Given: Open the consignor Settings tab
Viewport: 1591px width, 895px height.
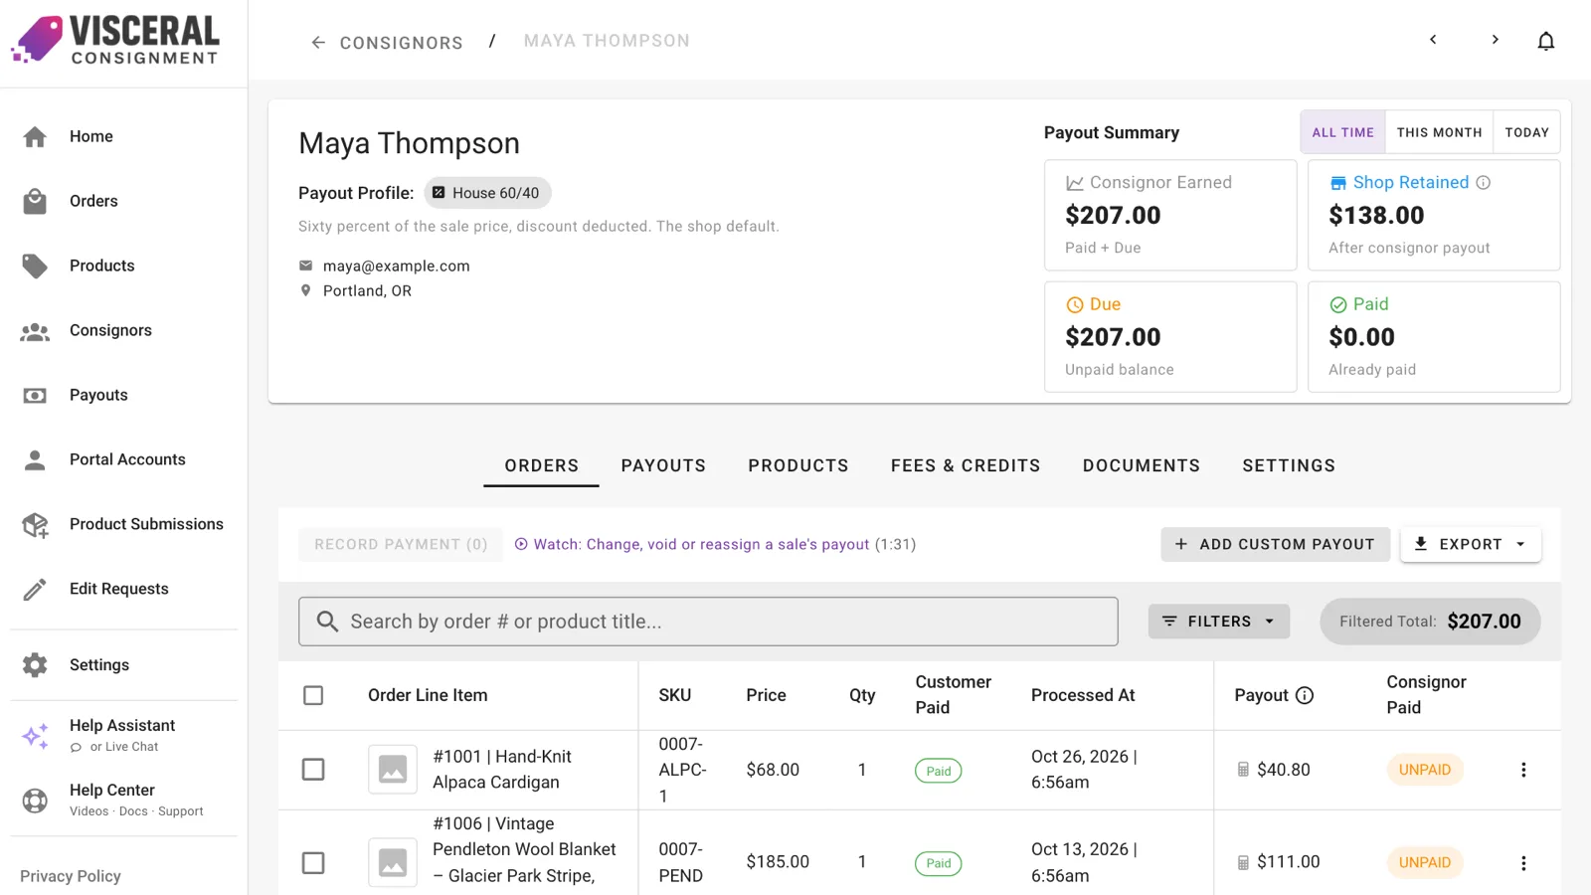Looking at the screenshot, I should (x=1289, y=465).
